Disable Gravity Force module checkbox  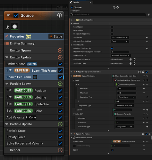pyautogui.click(x=60, y=137)
